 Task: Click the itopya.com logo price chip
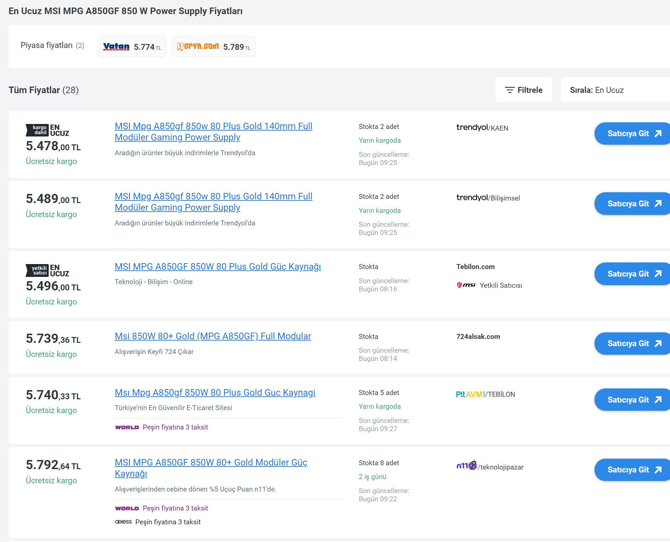tap(213, 47)
